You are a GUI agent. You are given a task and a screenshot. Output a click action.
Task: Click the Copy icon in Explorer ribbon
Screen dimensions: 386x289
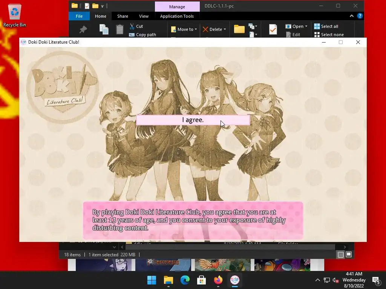click(x=104, y=29)
